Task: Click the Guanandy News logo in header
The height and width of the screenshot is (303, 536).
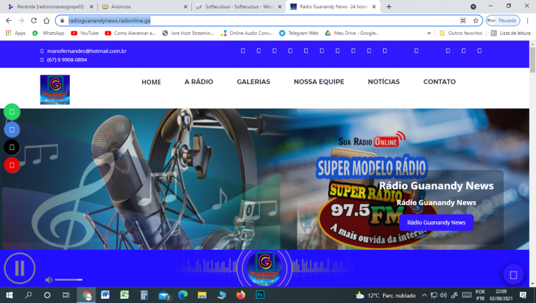Action: click(x=54, y=89)
